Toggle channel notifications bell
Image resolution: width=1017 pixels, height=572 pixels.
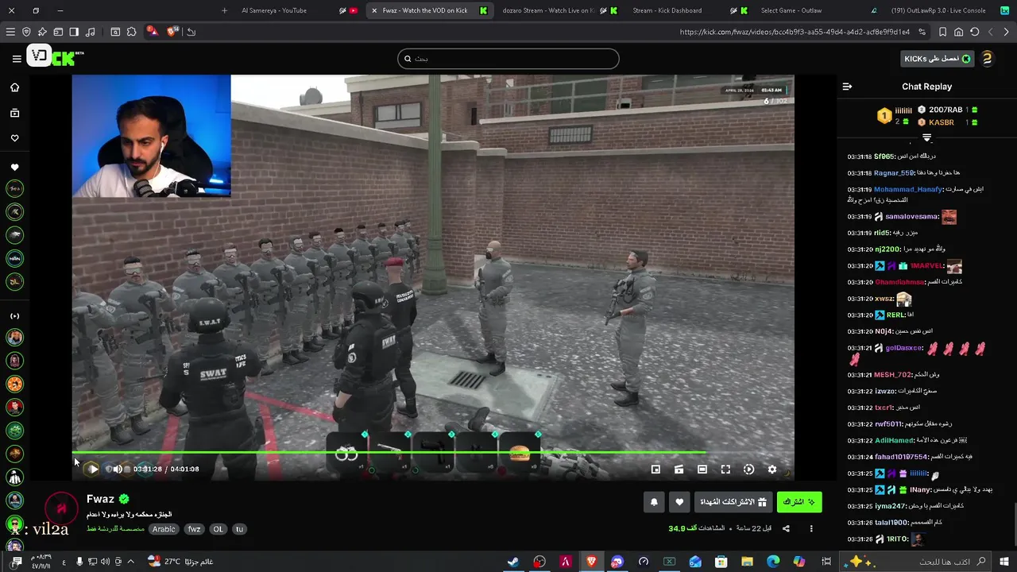coord(654,502)
